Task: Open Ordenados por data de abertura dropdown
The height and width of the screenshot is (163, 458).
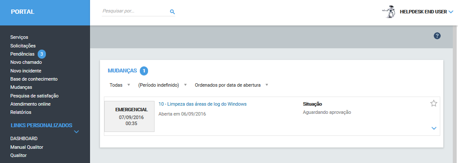Action: [232, 85]
